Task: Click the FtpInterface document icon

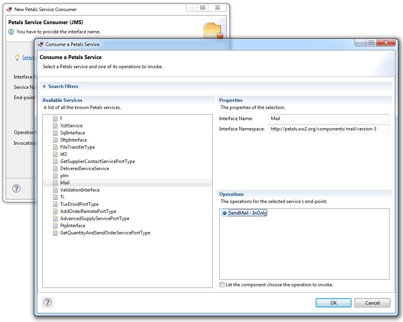Action: point(56,226)
